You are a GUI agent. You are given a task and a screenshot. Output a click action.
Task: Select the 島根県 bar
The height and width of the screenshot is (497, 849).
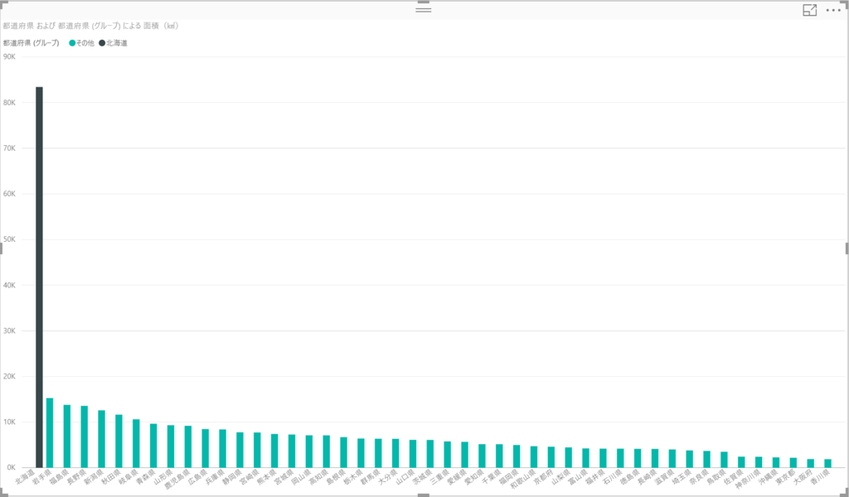[343, 452]
